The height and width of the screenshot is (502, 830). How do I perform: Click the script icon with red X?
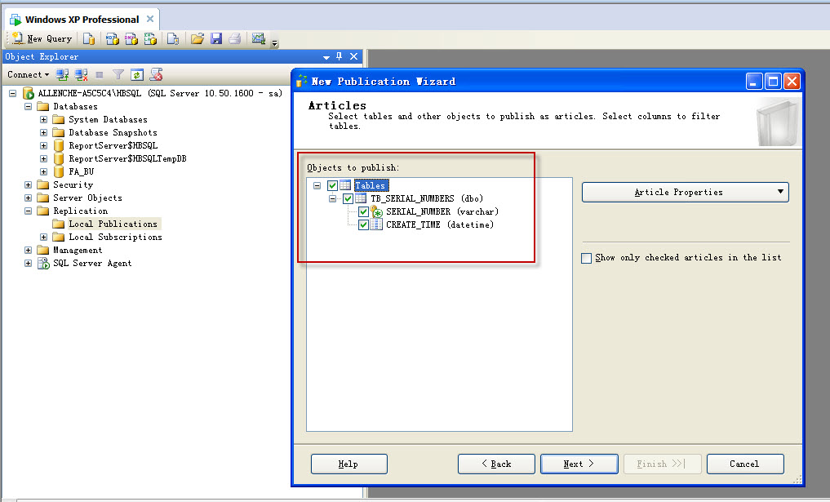(156, 74)
